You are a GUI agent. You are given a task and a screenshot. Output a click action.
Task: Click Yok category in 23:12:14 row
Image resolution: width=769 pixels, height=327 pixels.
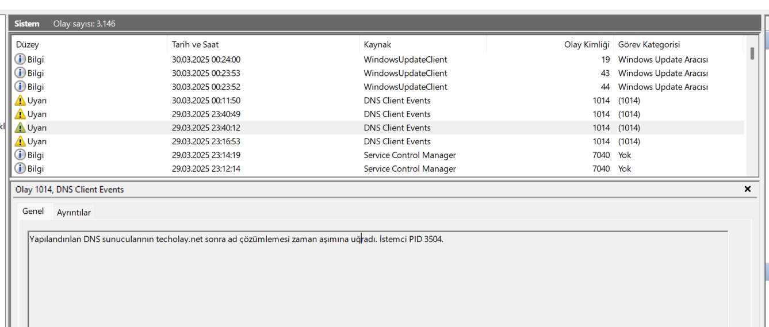click(625, 168)
